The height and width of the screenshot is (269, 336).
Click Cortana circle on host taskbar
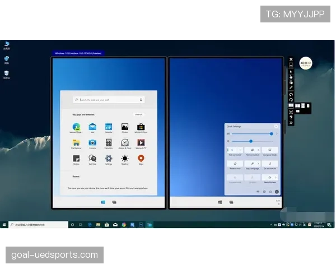coord(72,225)
